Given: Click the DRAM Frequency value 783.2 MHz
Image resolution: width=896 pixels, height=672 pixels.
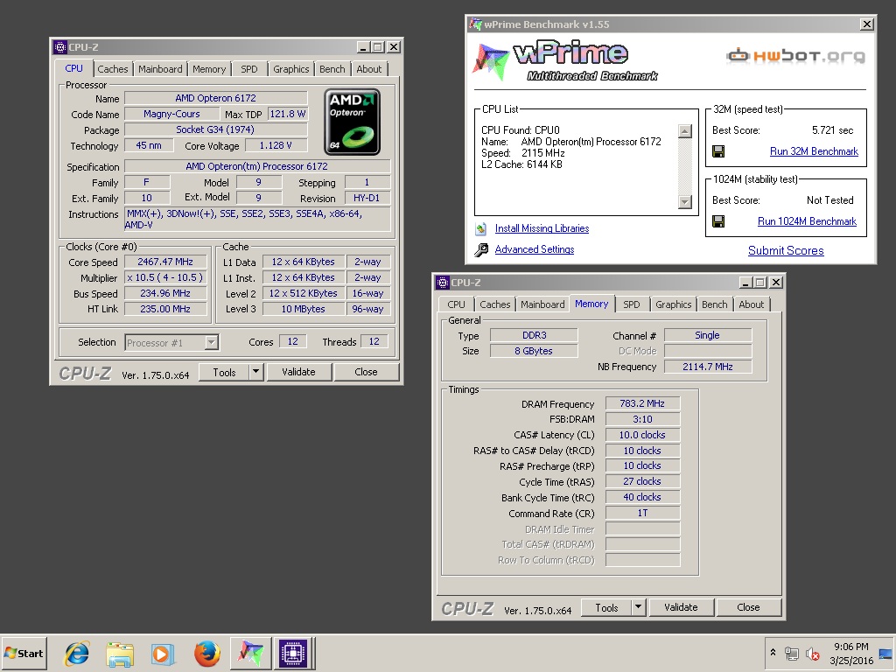Looking at the screenshot, I should pyautogui.click(x=642, y=403).
